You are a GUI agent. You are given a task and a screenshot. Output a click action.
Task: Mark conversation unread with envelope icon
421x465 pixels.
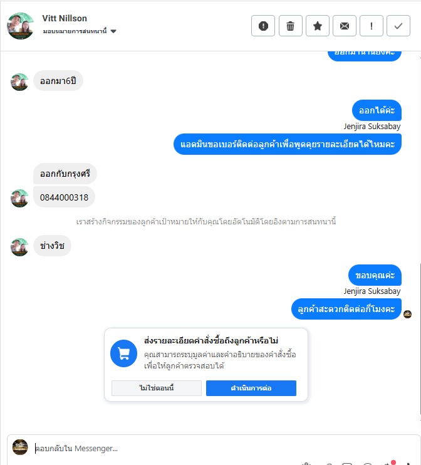tap(345, 26)
